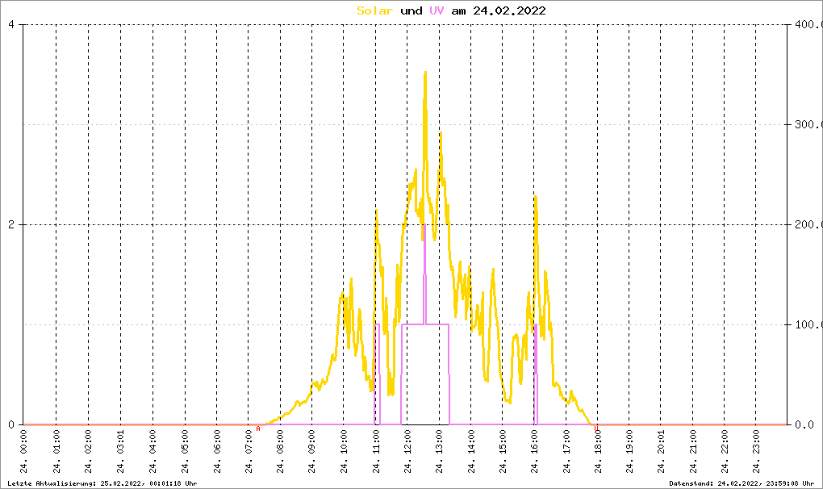Click the 'Datenstand' timestamp text

pos(742,483)
